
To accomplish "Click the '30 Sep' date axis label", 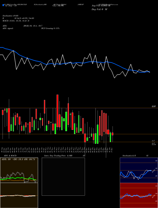I will click(3, 149).
